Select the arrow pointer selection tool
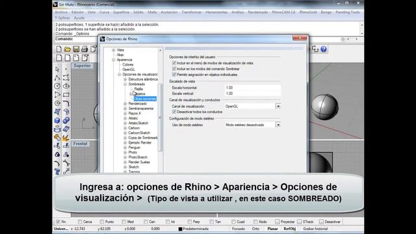 tap(57, 70)
